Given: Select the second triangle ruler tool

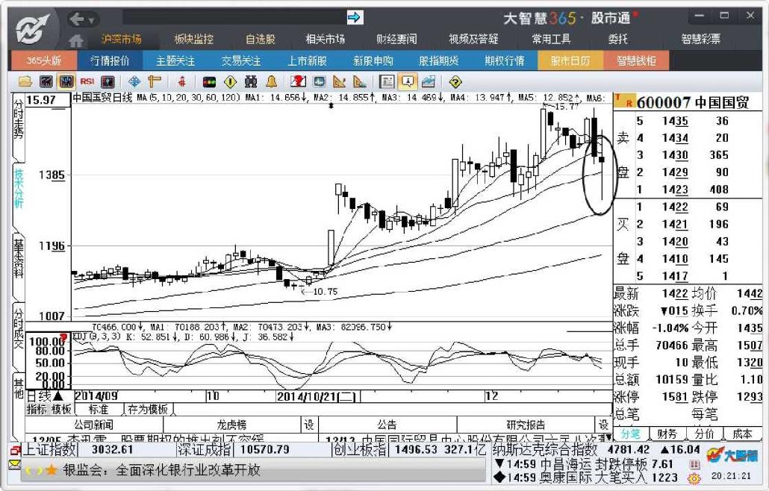Looking at the screenshot, I should pyautogui.click(x=359, y=81).
